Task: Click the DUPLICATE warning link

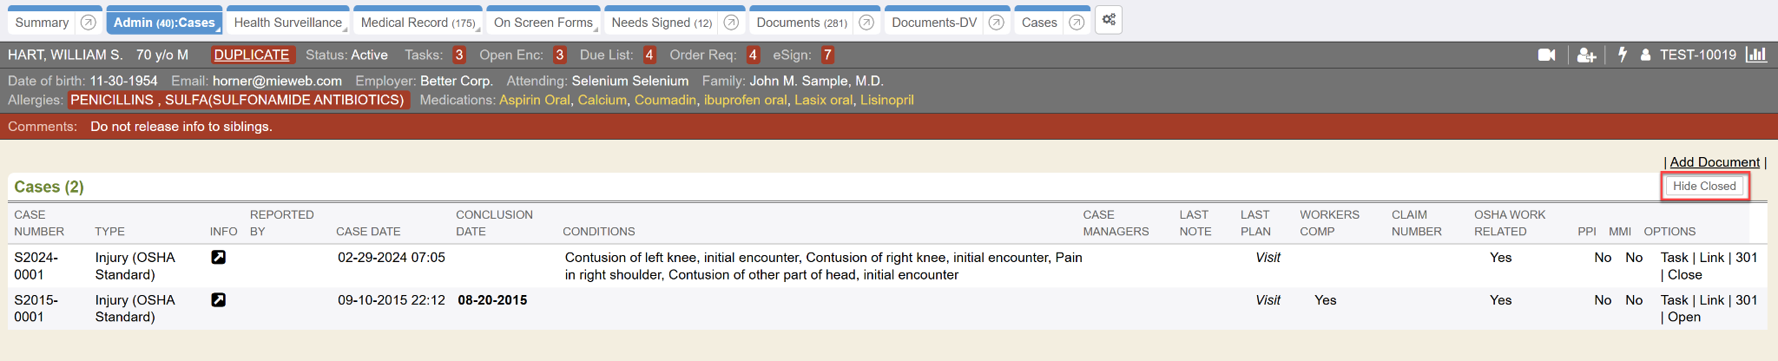Action: 252,55
